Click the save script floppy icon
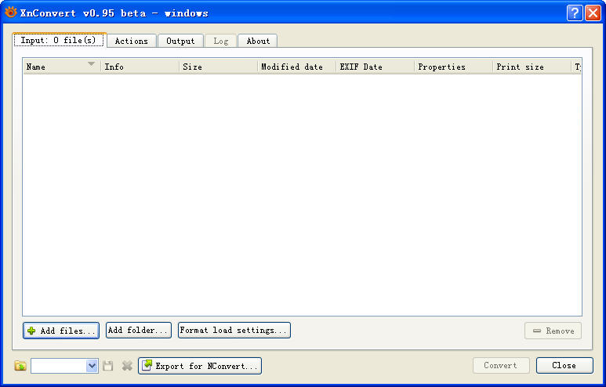This screenshot has height=387, width=606. click(108, 365)
